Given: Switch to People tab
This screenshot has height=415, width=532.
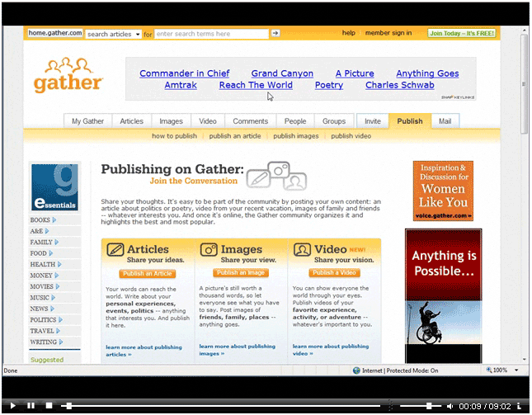Looking at the screenshot, I should point(295,121).
